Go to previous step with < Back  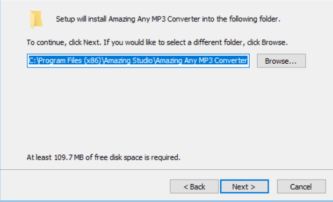click(x=194, y=186)
